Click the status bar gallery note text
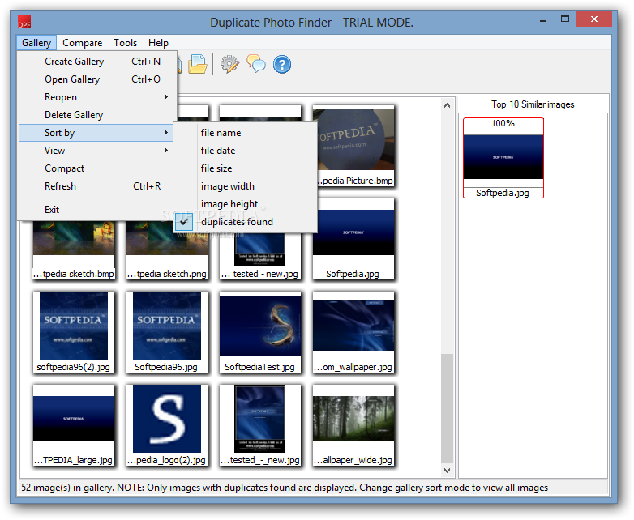634x520 pixels. 285,488
